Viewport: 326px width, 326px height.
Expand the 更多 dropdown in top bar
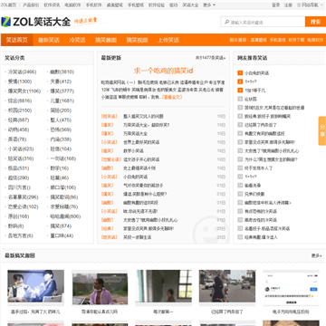point(209,5)
